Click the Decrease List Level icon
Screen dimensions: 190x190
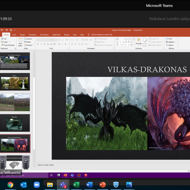pos(83,40)
